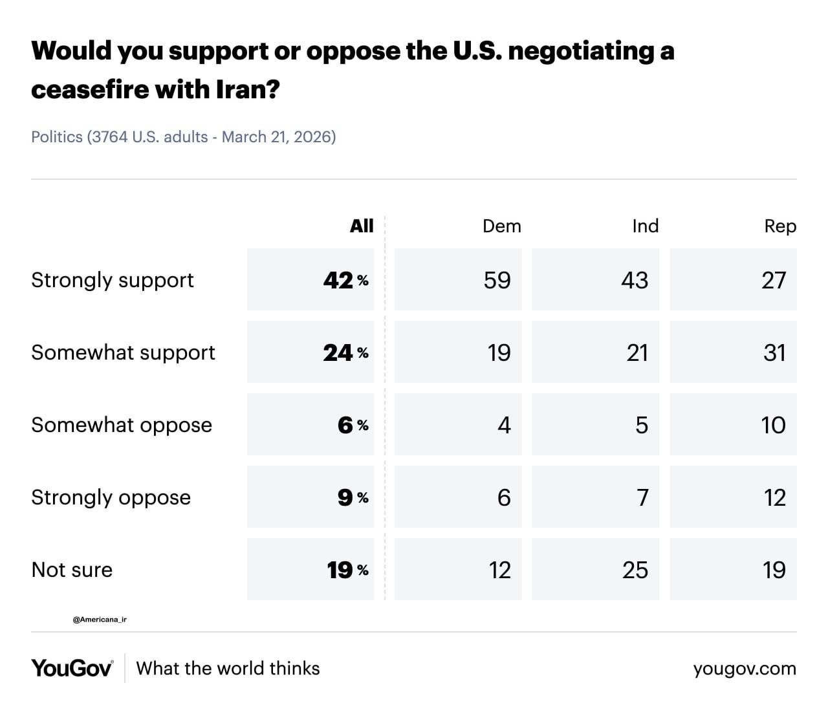The image size is (828, 714).
Task: Click the poll question title
Action: (353, 69)
